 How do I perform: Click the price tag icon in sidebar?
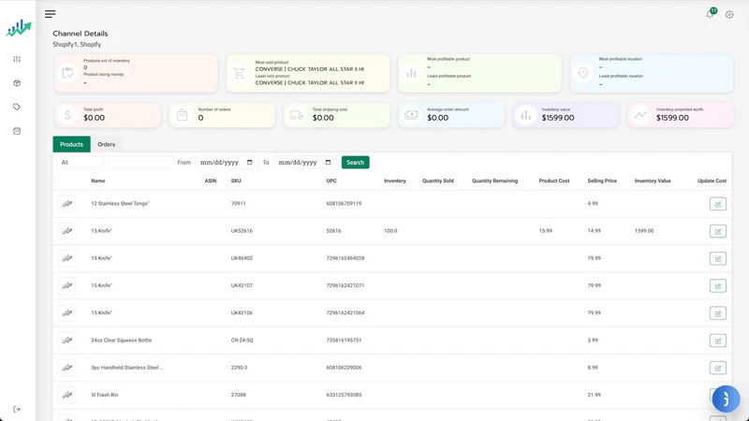pyautogui.click(x=17, y=107)
